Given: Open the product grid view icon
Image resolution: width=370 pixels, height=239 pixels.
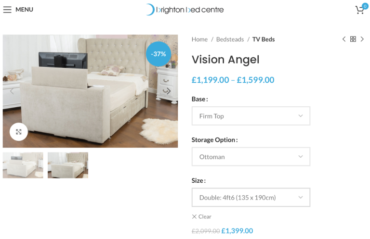Looking at the screenshot, I should [353, 39].
